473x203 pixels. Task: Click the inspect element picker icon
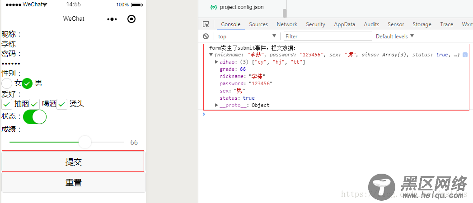[x=206, y=24]
